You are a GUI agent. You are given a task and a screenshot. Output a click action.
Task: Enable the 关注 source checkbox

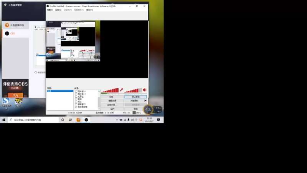click(x=76, y=102)
